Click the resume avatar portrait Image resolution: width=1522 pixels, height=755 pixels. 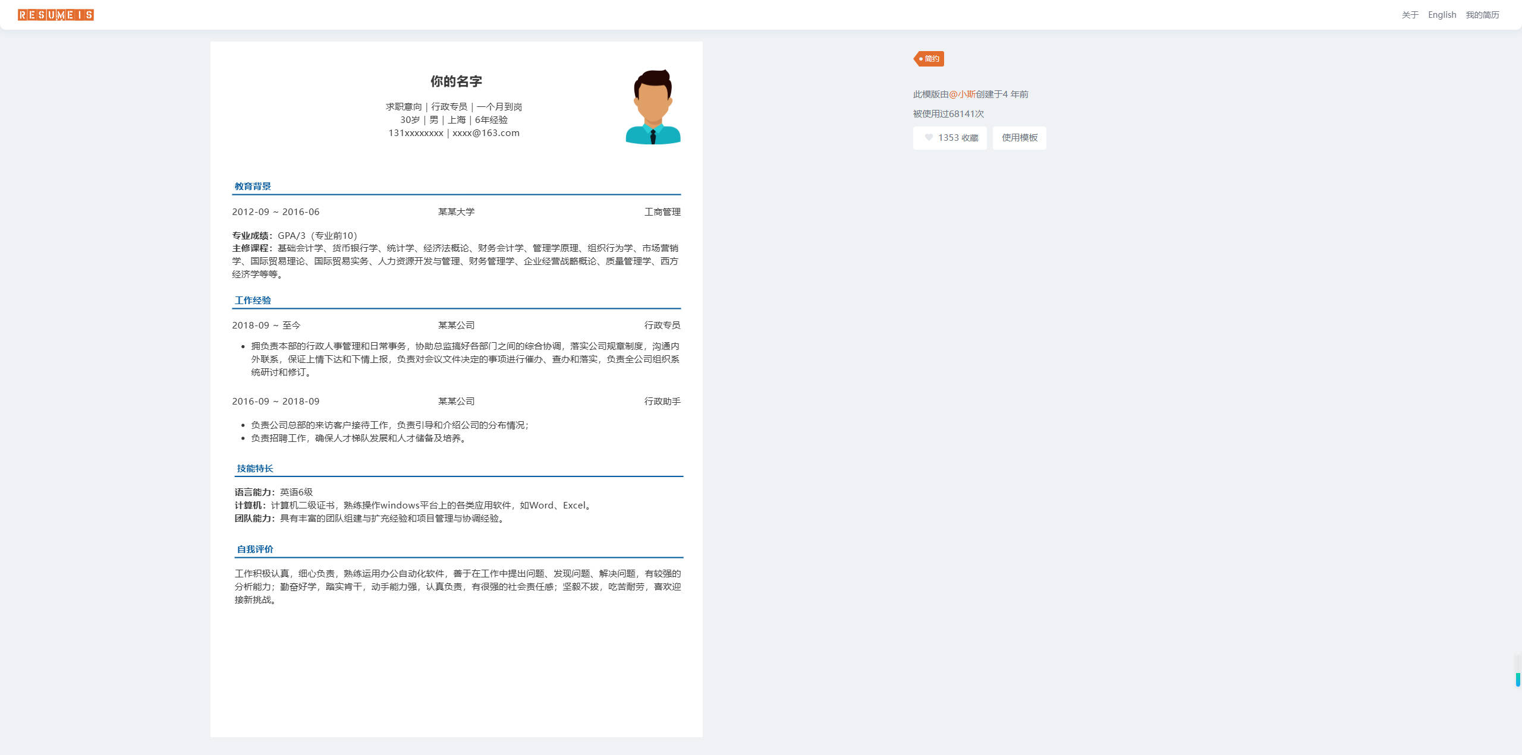tap(653, 107)
